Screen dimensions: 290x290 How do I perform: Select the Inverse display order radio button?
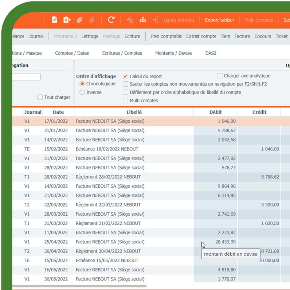(82, 93)
